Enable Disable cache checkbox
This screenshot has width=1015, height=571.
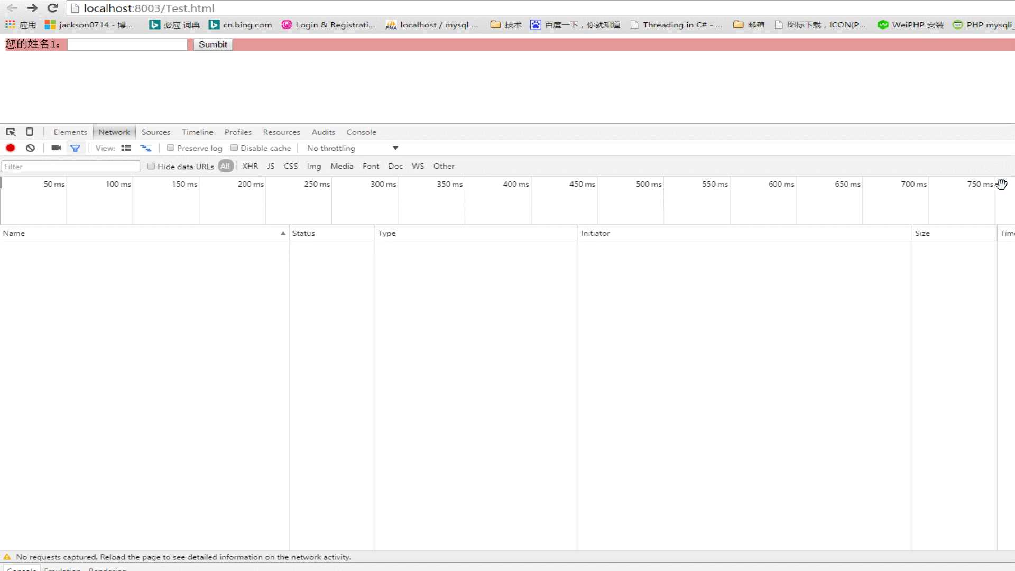[x=234, y=148]
